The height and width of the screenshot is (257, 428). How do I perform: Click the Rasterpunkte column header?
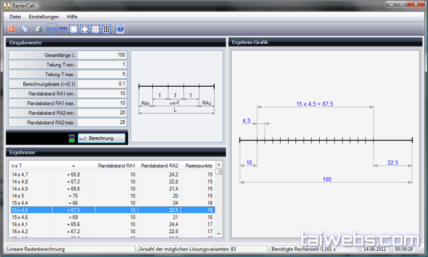coord(198,165)
